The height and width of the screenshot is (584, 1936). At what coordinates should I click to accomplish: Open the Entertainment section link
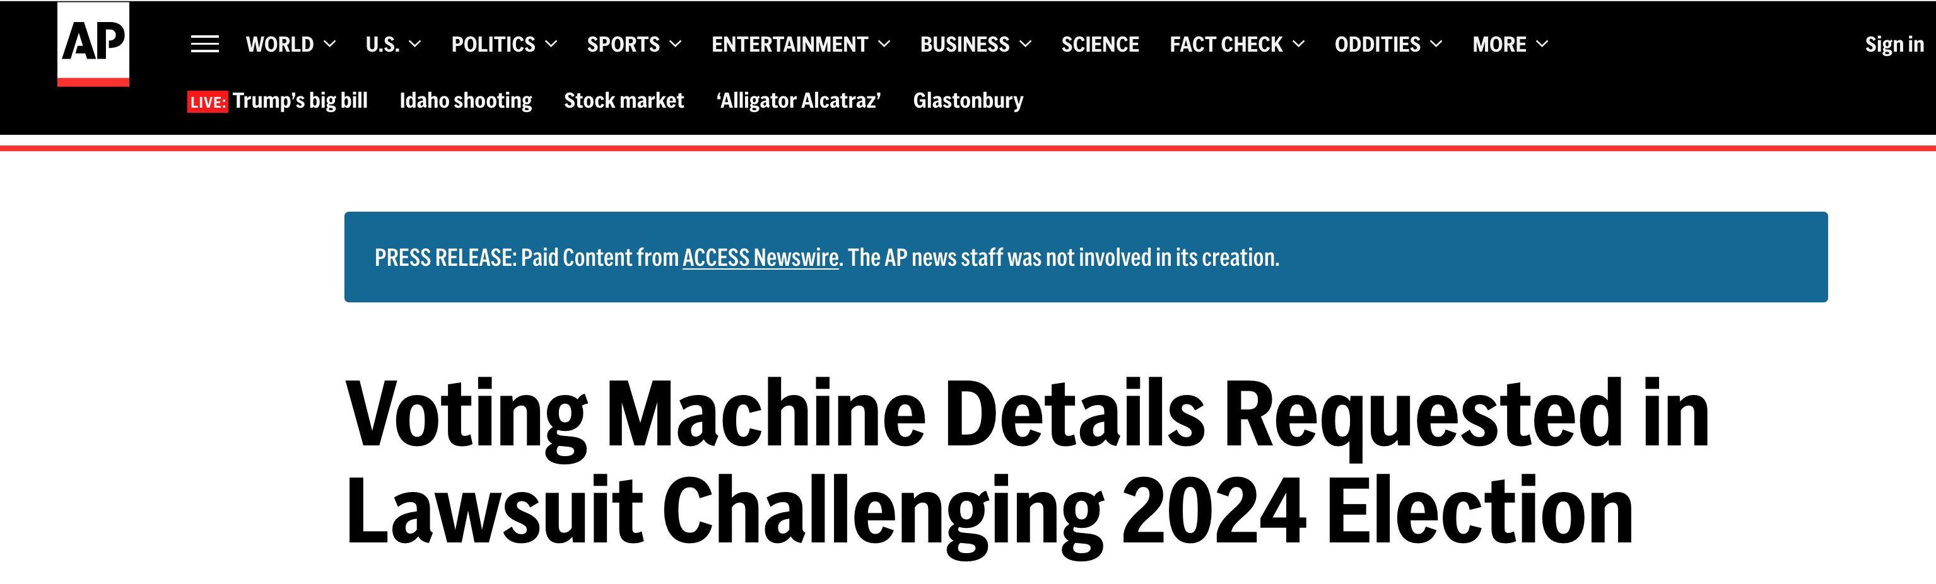tap(790, 44)
